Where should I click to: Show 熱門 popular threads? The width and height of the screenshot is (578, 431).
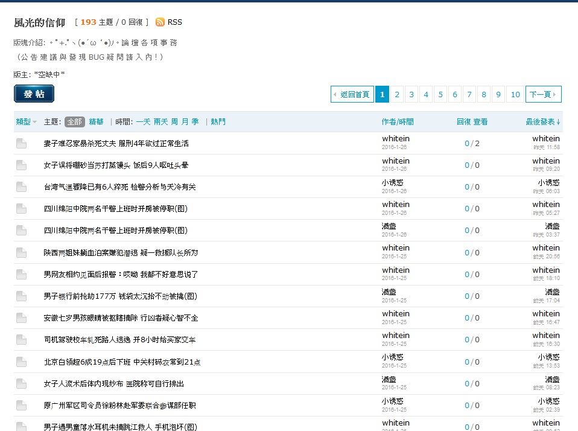218,122
